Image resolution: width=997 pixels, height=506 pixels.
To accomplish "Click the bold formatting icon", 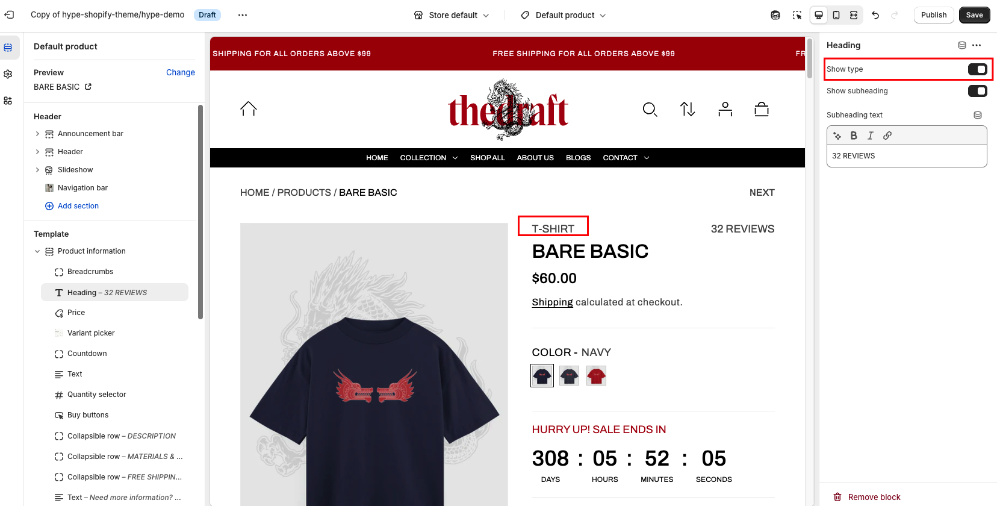I will coord(854,136).
